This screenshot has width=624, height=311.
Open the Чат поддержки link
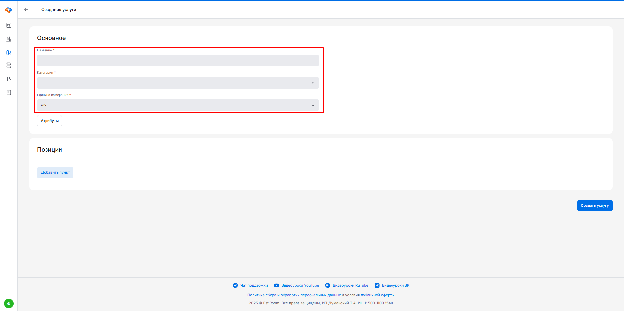tap(254, 286)
